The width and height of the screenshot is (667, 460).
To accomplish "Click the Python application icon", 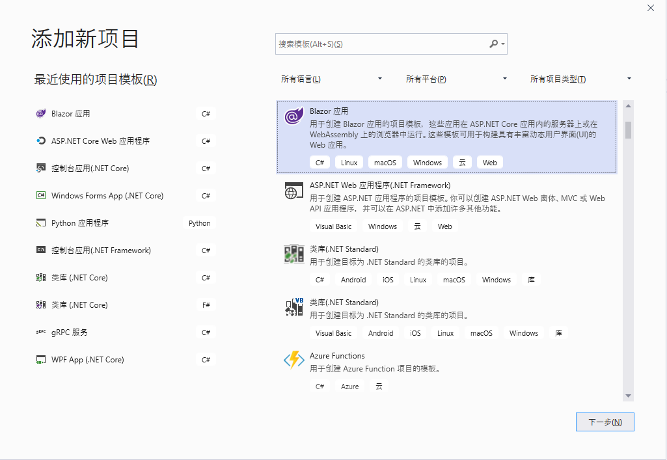I will pyautogui.click(x=40, y=223).
